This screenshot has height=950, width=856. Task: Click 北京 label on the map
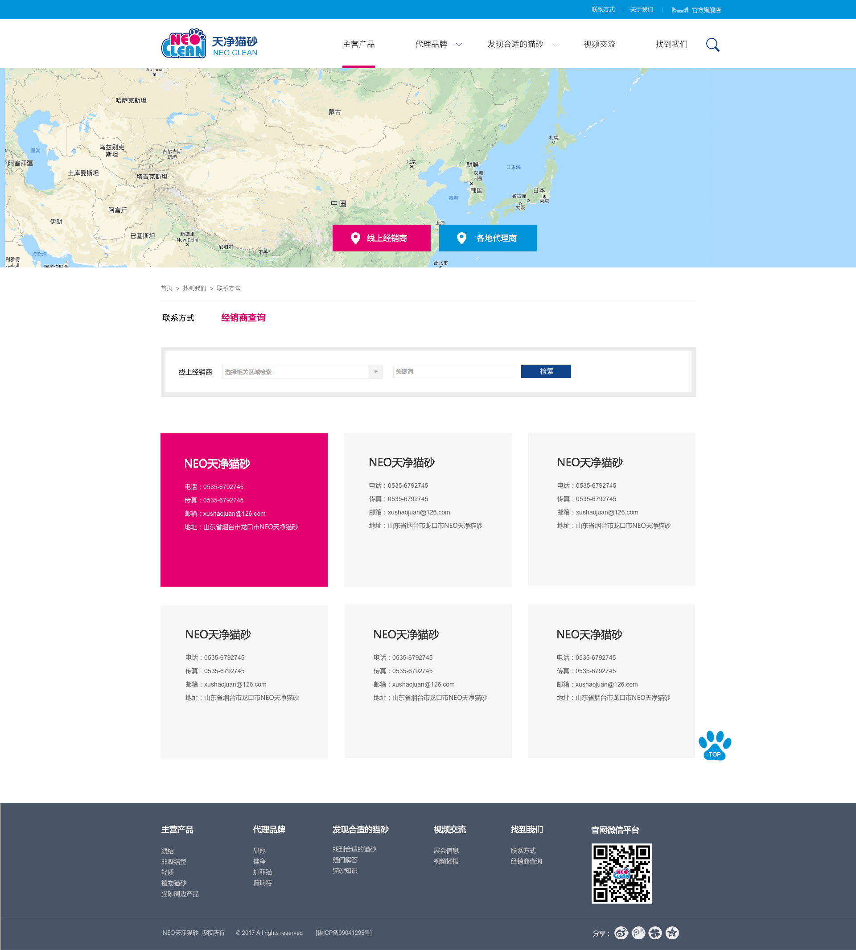pyautogui.click(x=411, y=162)
